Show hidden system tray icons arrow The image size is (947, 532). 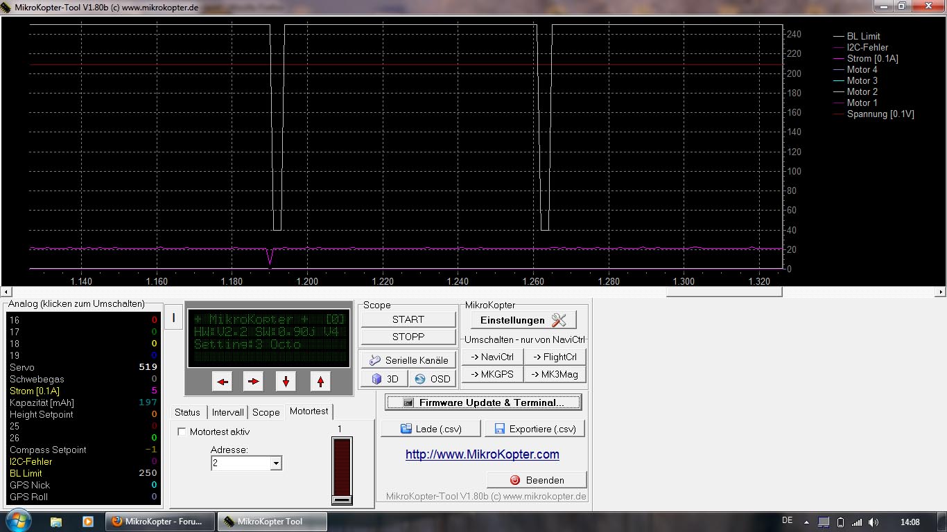806,522
